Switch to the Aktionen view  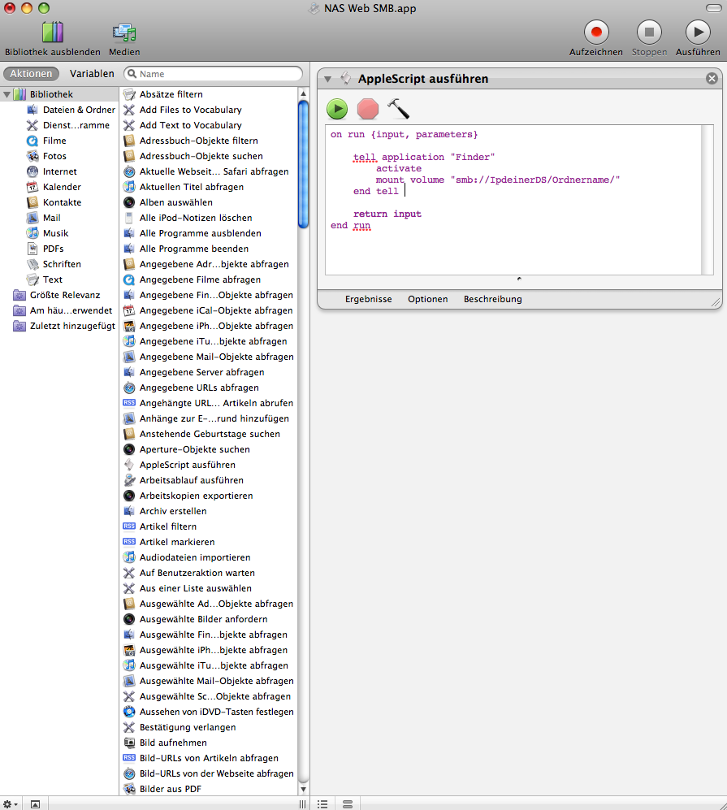pos(31,73)
